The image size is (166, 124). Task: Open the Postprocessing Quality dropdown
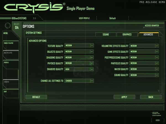144,57
